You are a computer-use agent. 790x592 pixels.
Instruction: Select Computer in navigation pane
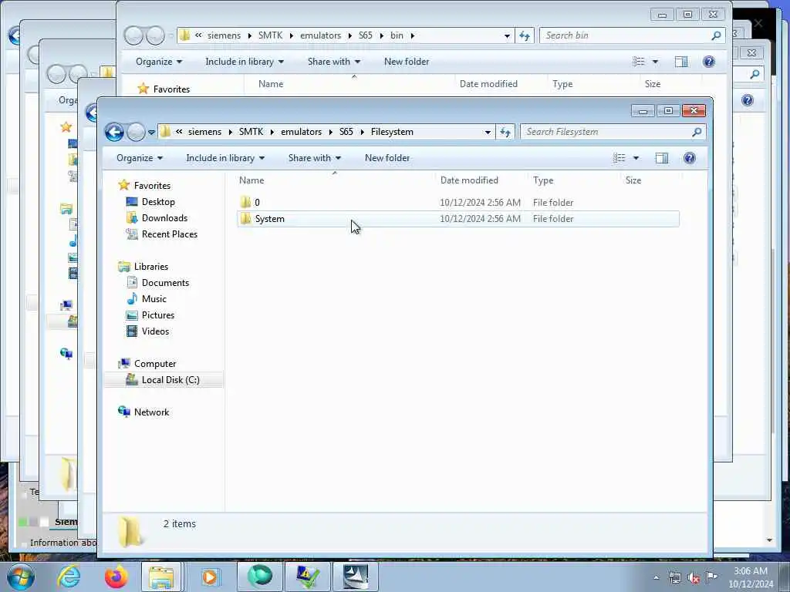coord(154,364)
